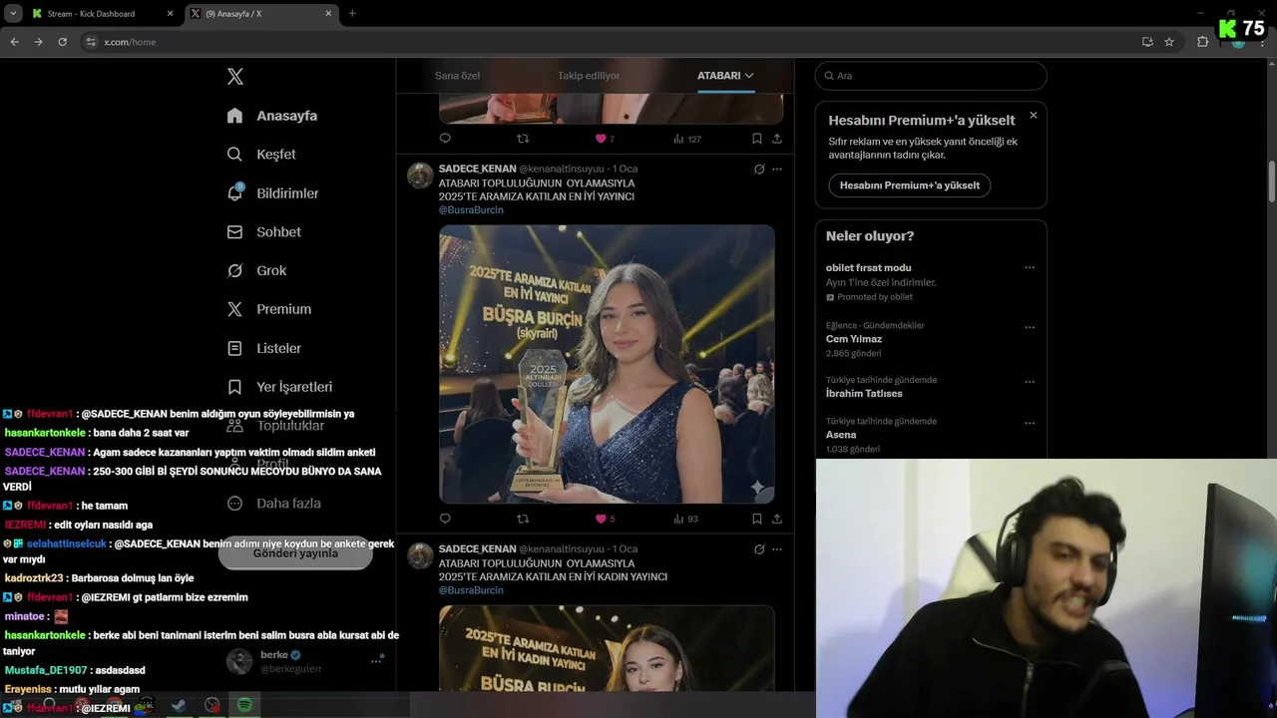Open Büşra Burçin award photo in EN İYİ YAYINCI post
Image resolution: width=1277 pixels, height=718 pixels.
click(607, 364)
